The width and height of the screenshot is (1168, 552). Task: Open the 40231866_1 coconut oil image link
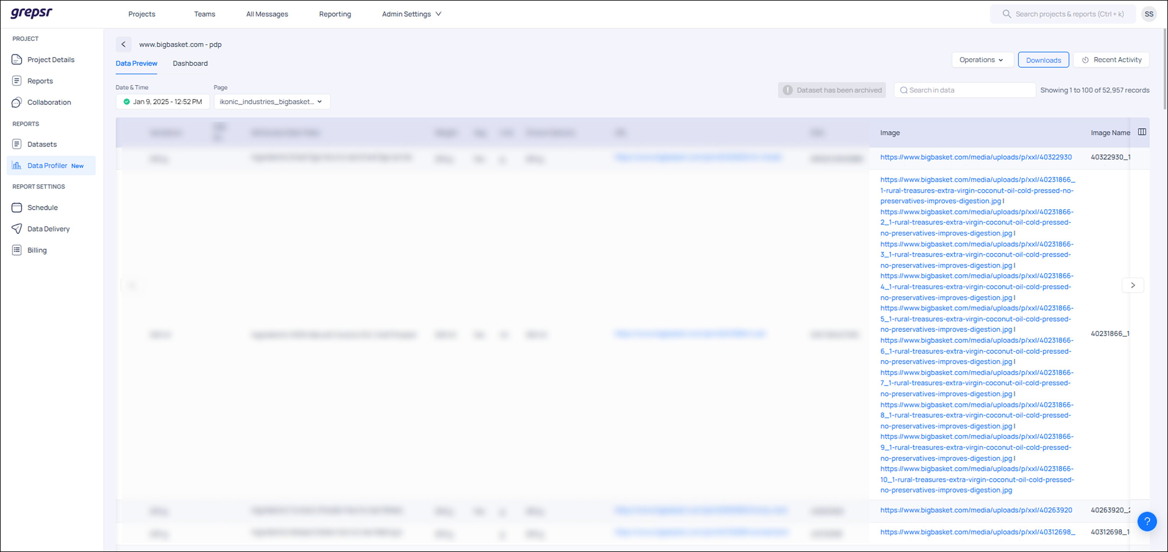click(978, 190)
